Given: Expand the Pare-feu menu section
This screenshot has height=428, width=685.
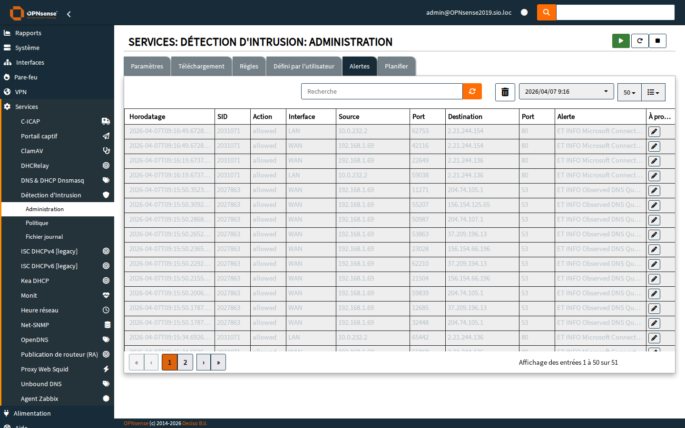Looking at the screenshot, I should pos(57,77).
